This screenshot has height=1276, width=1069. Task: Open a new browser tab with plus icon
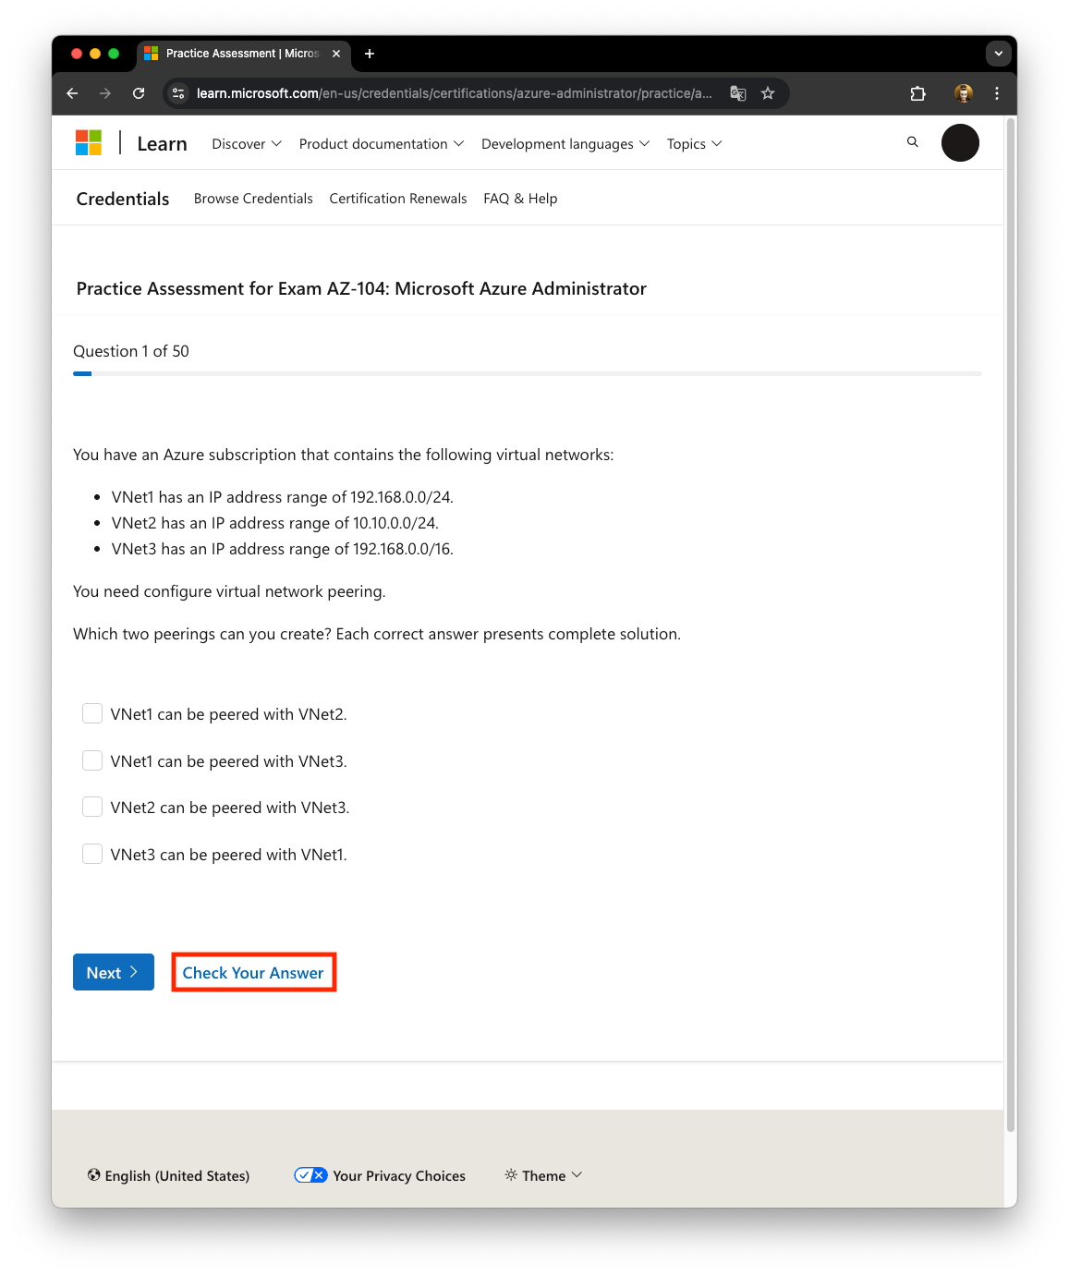370,54
